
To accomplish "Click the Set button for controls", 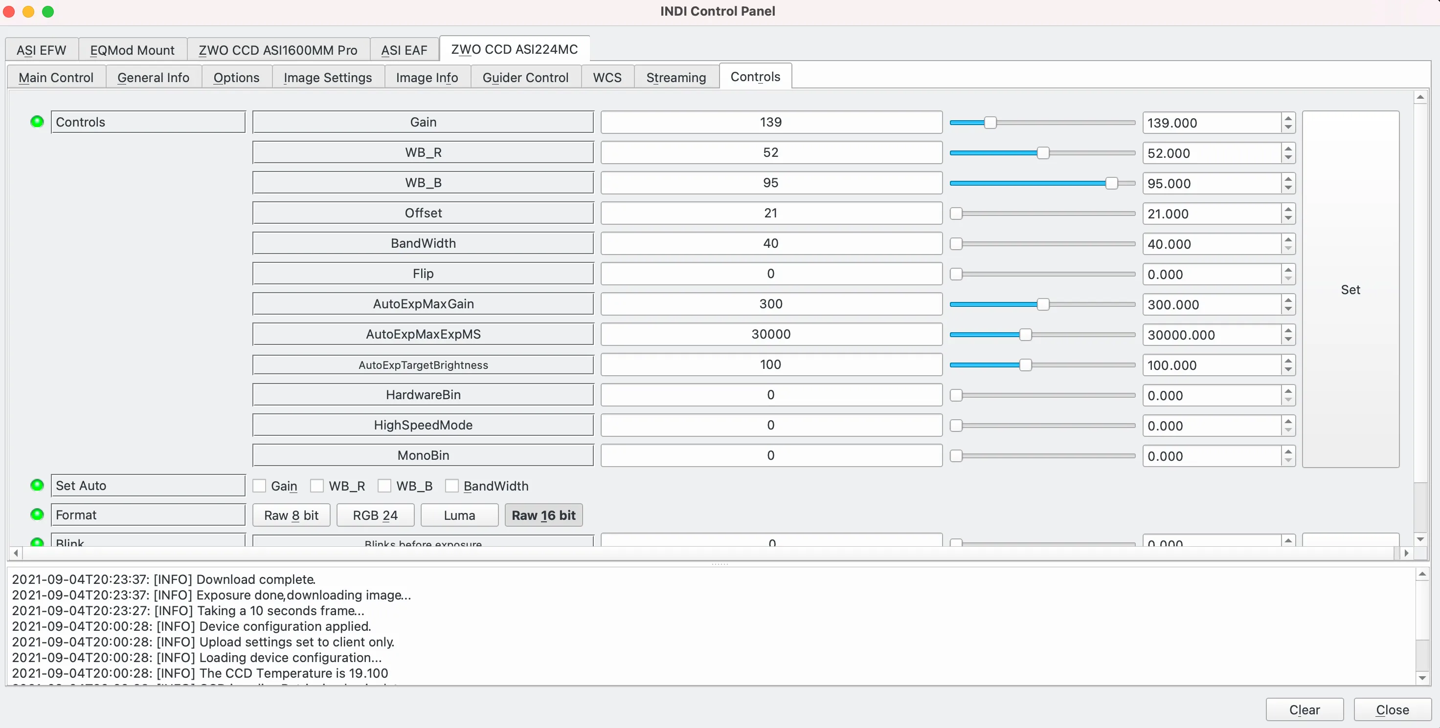I will (1350, 289).
